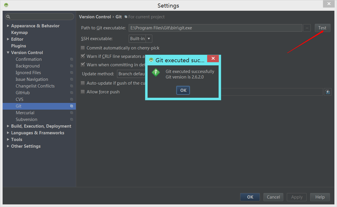Click the project-level icon beside Issue Navigation
Image resolution: width=337 pixels, height=207 pixels.
pyautogui.click(x=71, y=79)
